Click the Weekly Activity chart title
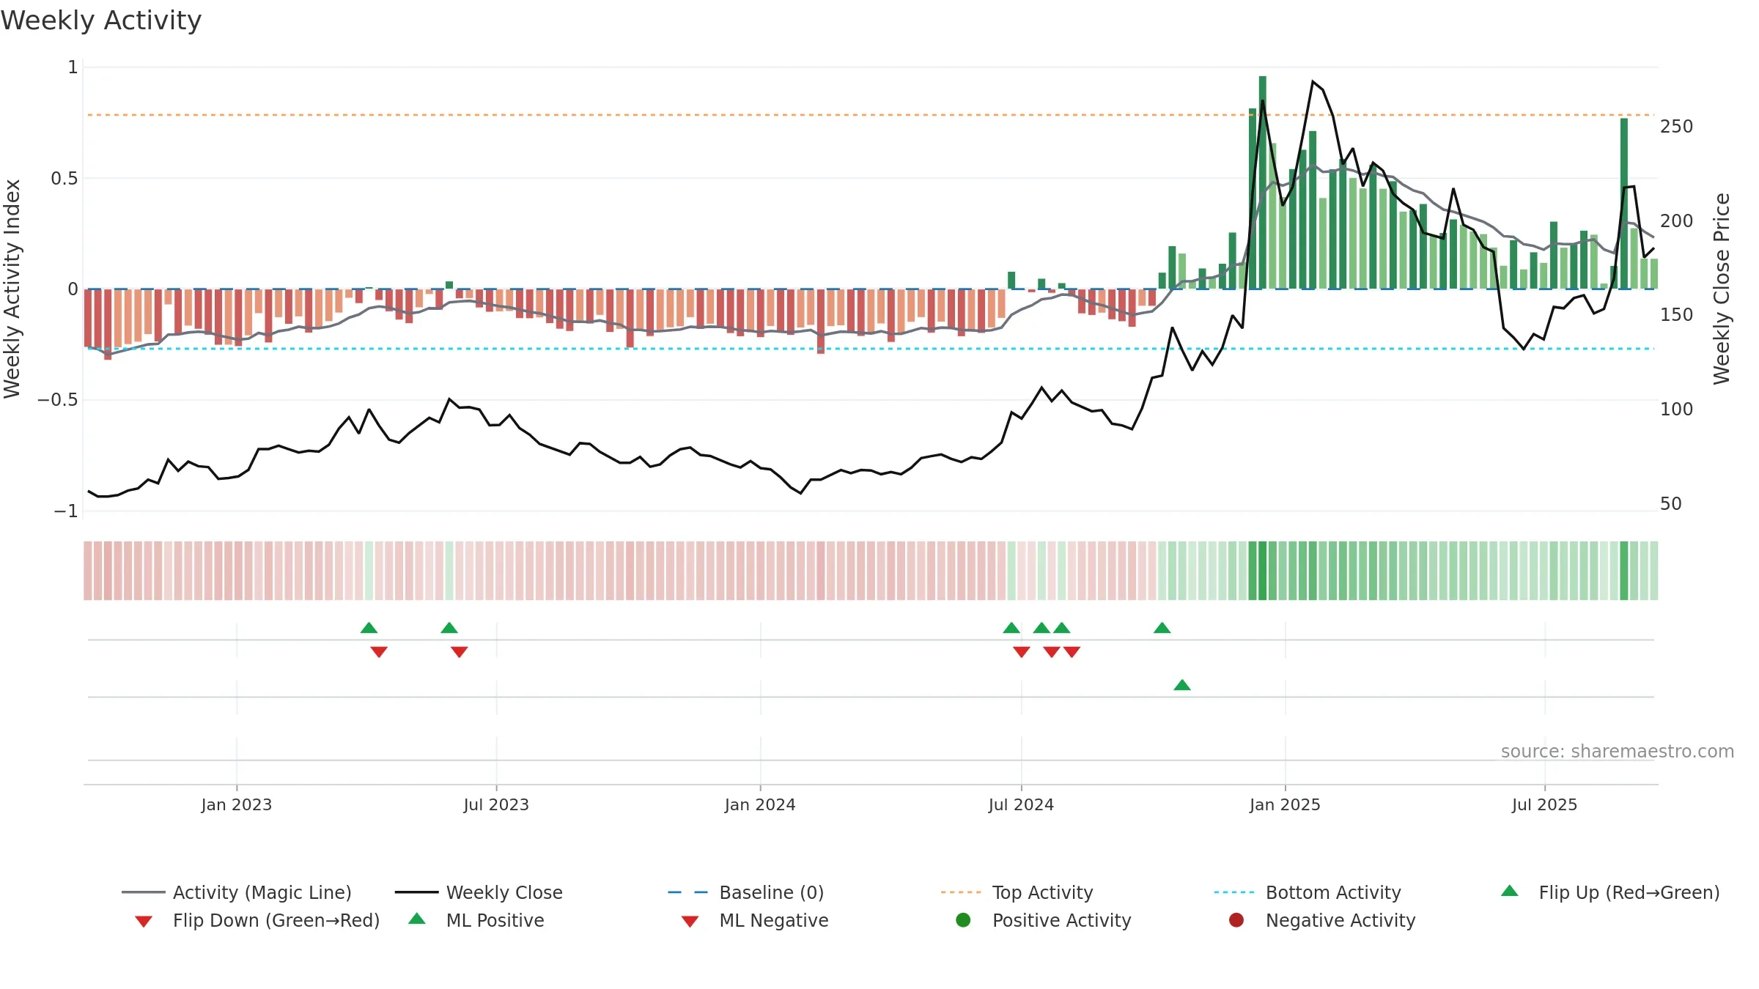Viewport: 1759px width, 989px height. pyautogui.click(x=101, y=21)
